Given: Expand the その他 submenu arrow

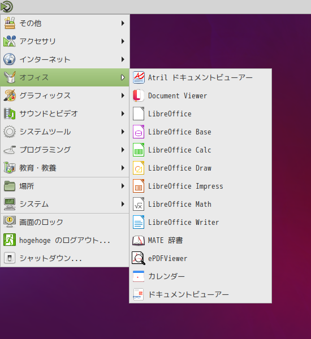Looking at the screenshot, I should (x=123, y=23).
